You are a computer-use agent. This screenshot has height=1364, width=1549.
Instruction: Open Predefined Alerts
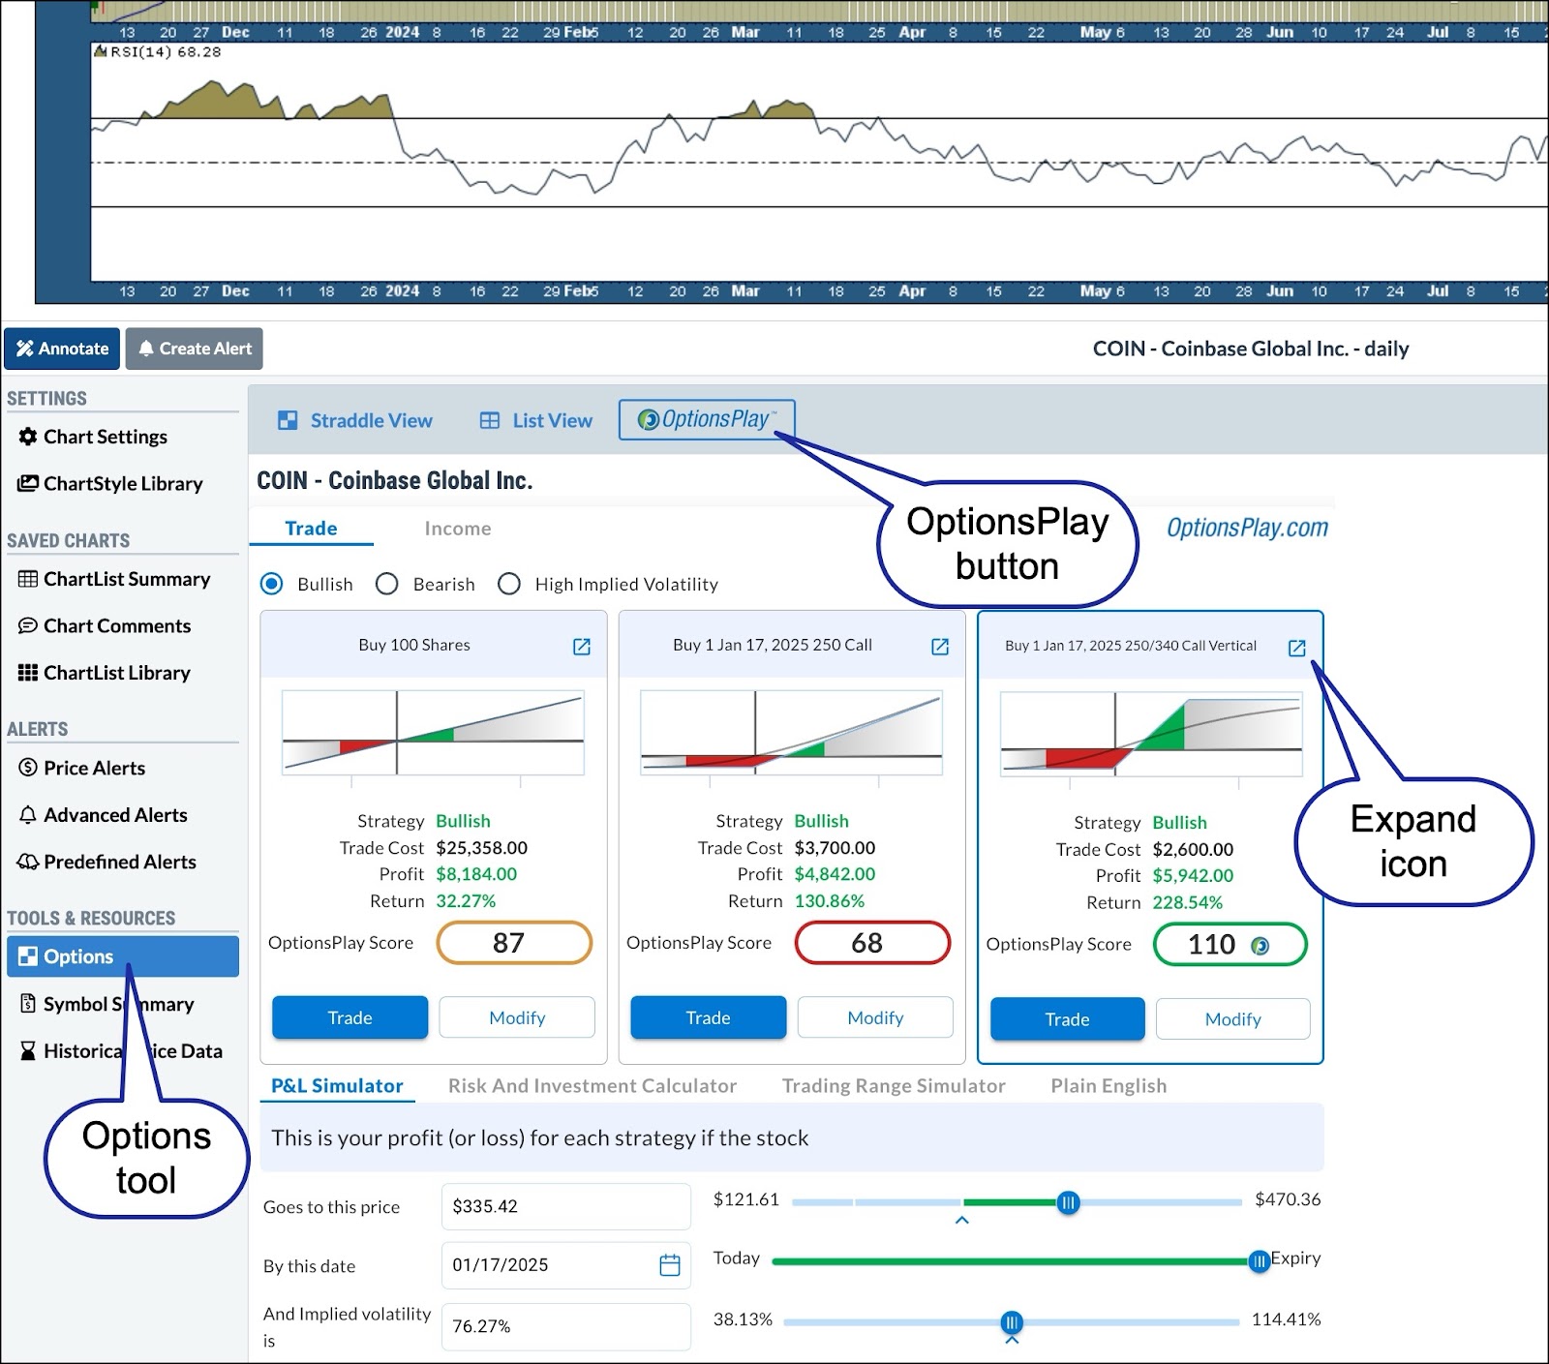pyautogui.click(x=107, y=862)
